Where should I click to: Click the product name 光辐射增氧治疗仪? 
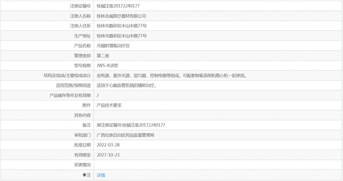[113, 46]
